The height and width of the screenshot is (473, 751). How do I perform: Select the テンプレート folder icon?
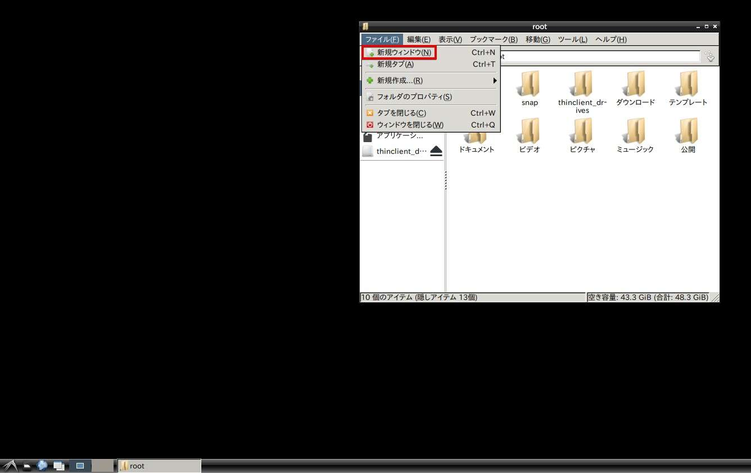688,84
